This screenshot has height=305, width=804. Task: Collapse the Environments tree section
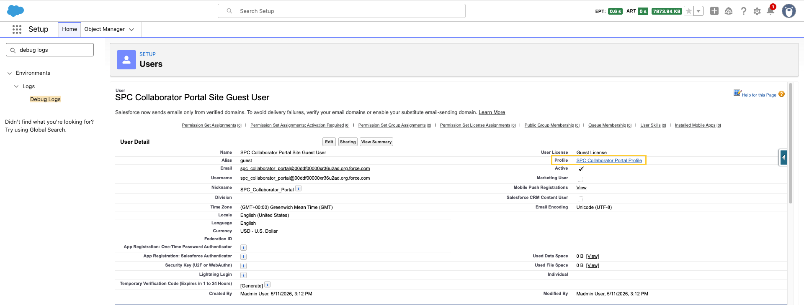click(x=10, y=73)
